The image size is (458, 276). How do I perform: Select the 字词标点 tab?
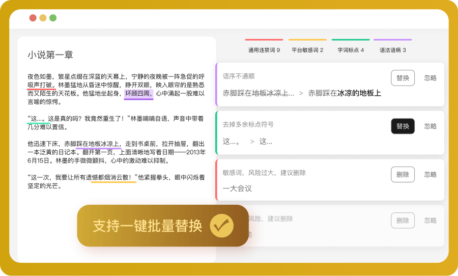click(351, 50)
